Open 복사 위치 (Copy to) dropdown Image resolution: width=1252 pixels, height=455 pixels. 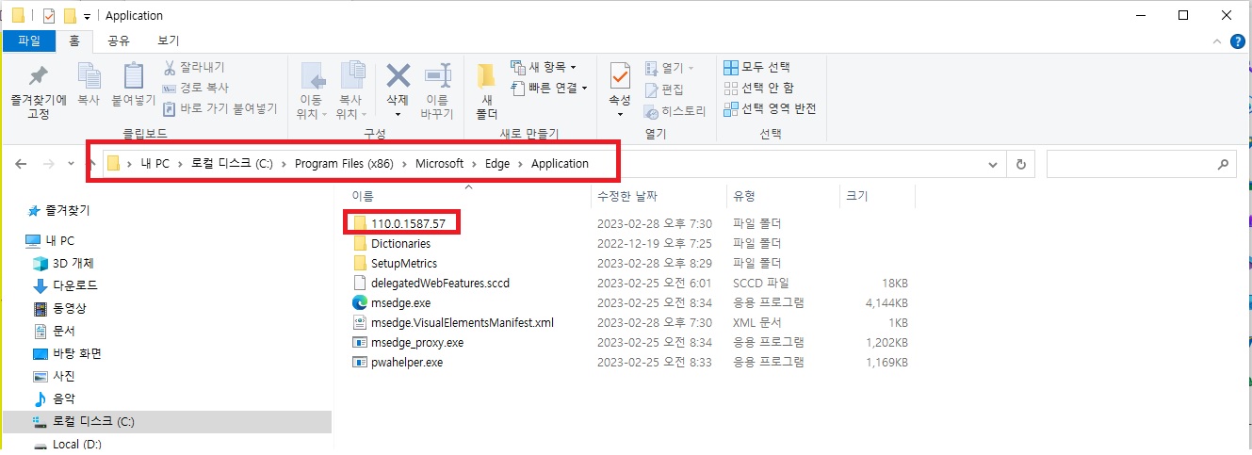click(x=351, y=91)
